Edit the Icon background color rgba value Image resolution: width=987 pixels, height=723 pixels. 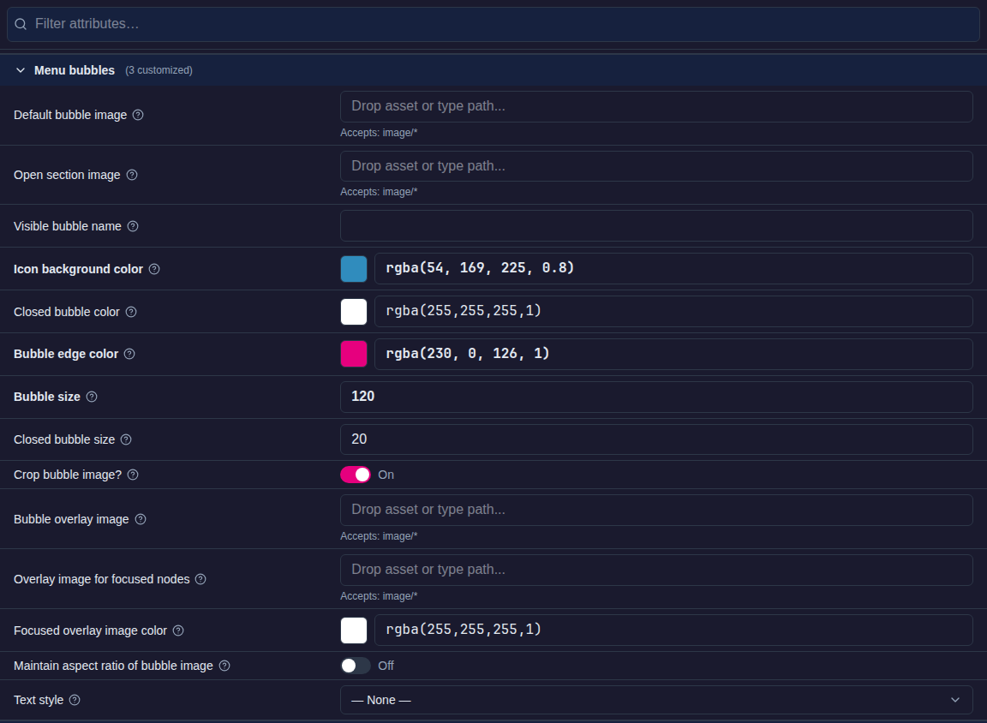point(673,269)
